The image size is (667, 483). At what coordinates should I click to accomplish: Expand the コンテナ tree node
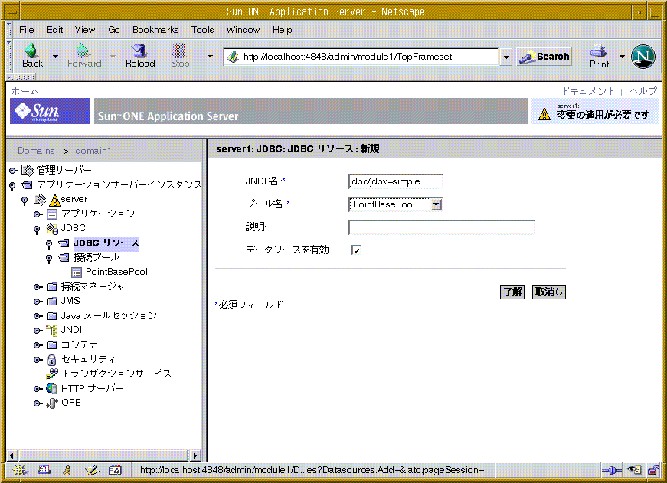(38, 345)
